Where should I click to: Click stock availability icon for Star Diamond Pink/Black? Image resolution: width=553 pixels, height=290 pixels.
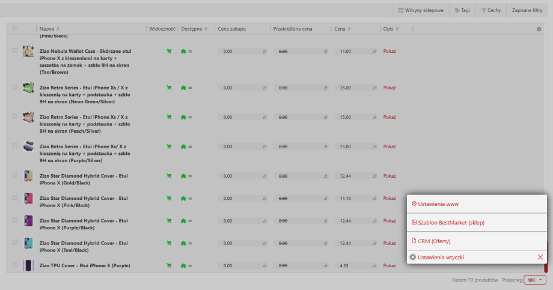(x=183, y=198)
